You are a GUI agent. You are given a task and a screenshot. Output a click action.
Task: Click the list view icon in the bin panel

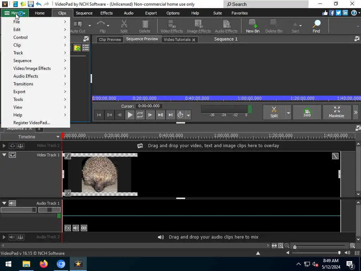[x=85, y=48]
